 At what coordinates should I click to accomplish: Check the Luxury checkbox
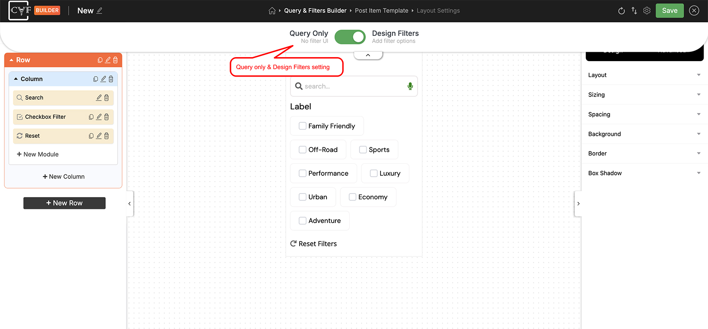point(373,174)
